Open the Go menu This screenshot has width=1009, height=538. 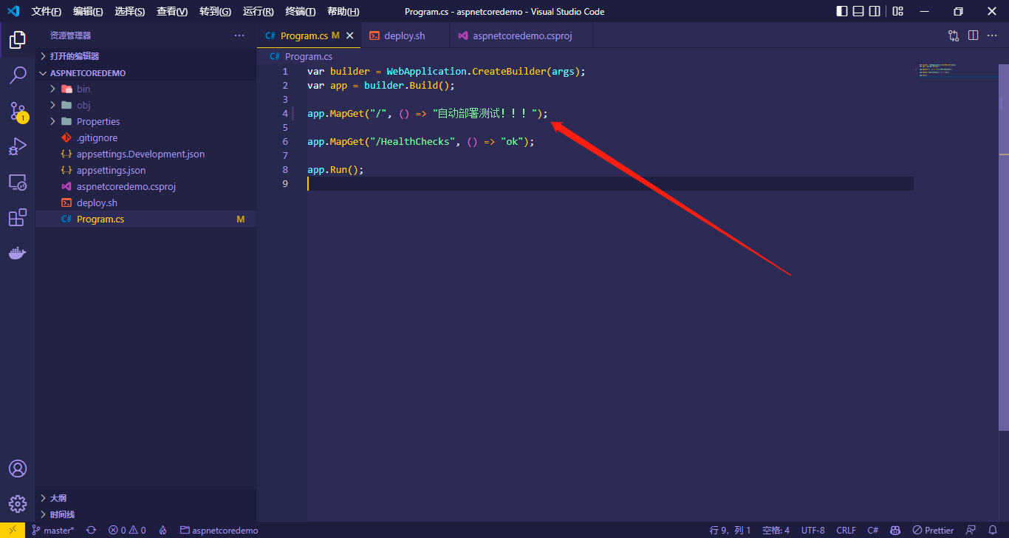(215, 11)
